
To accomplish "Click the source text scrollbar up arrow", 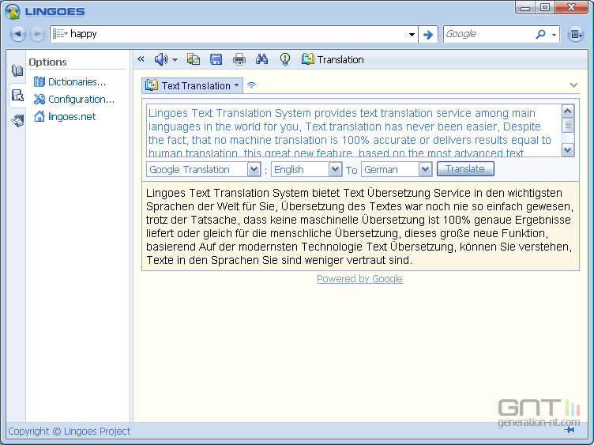I will click(x=567, y=111).
